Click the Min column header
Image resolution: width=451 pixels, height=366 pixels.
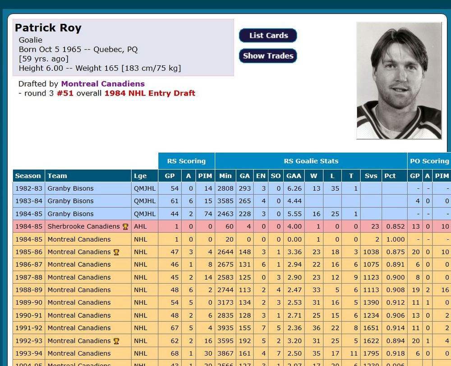tap(225, 176)
